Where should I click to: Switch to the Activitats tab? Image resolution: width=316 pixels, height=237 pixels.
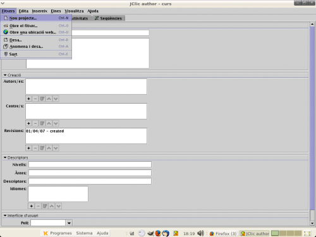81,18
